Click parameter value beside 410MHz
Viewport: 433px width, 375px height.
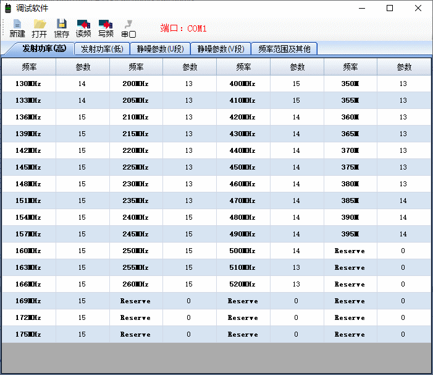[x=297, y=100]
